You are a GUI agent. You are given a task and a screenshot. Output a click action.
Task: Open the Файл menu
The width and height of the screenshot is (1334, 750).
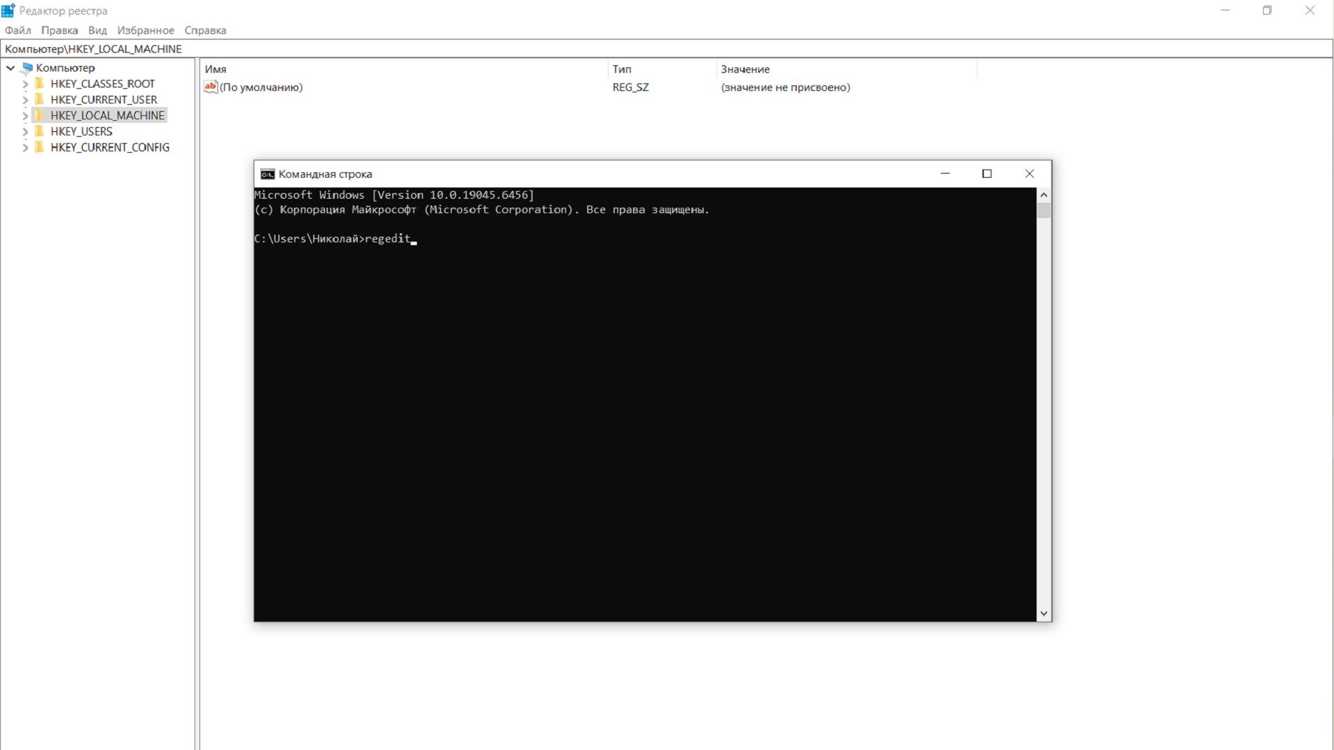18,31
